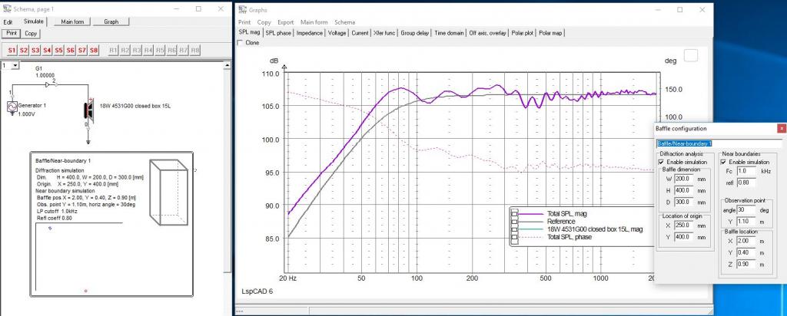The height and width of the screenshot is (316, 787).
Task: Click Copy button in Schema window
Action: click(31, 34)
